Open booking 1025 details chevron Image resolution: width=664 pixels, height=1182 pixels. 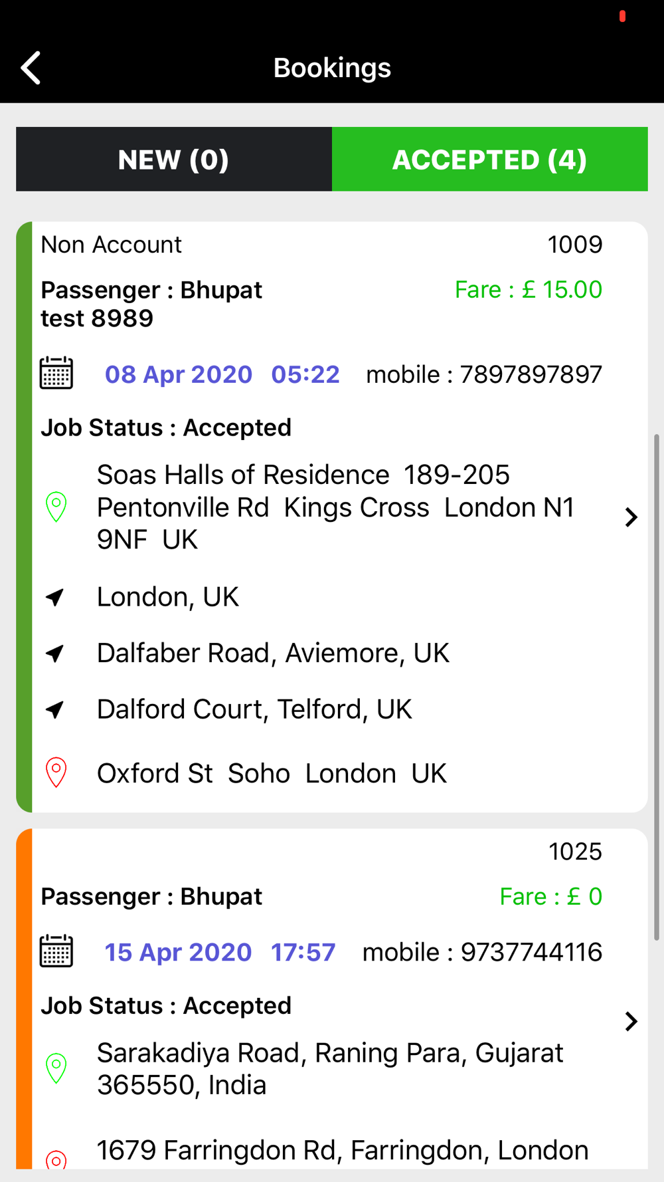click(x=631, y=1021)
